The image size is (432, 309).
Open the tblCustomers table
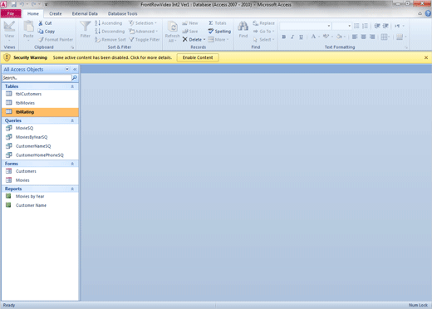28,94
